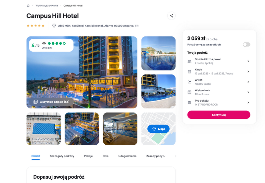Open the Mapa button on map tile
Image resolution: width=265 pixels, height=183 pixels.
158,129
